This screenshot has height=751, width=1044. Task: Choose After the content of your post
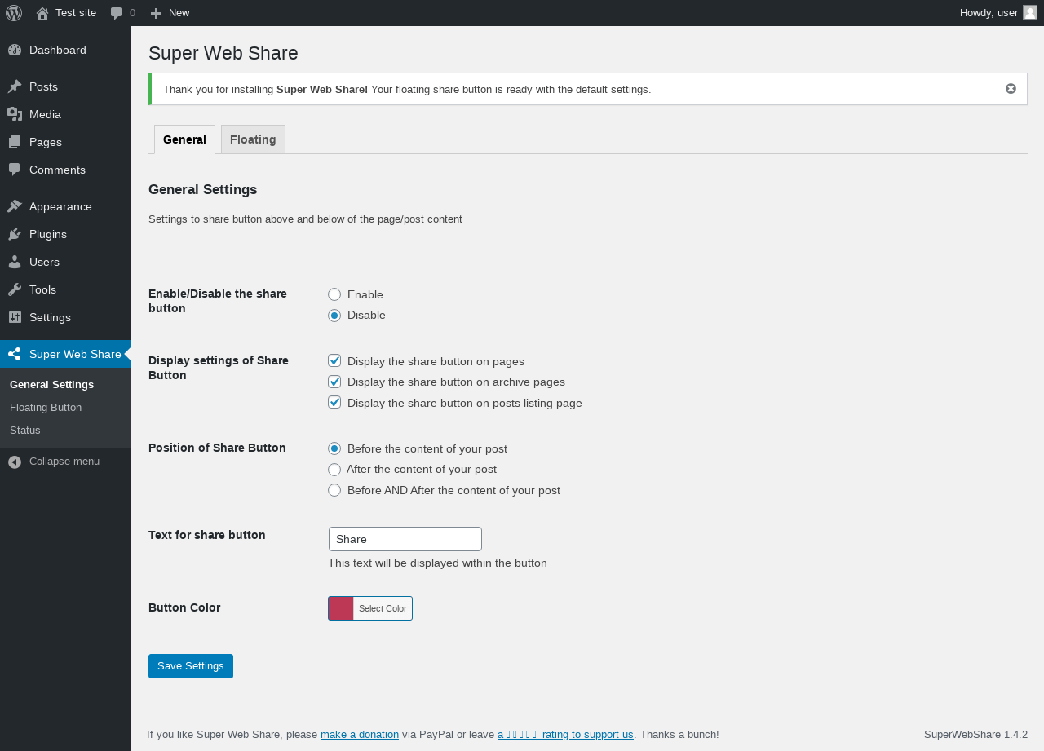pyautogui.click(x=334, y=470)
